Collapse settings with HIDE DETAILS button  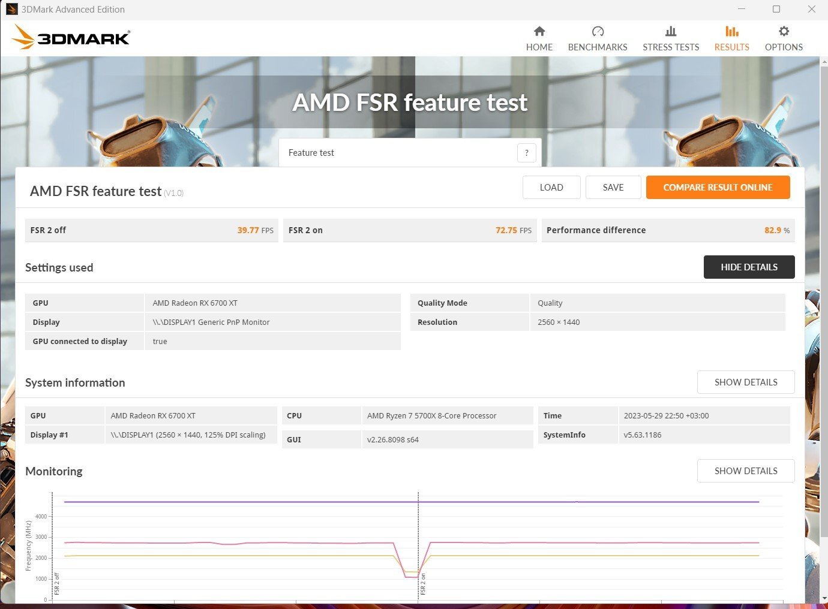pos(749,267)
